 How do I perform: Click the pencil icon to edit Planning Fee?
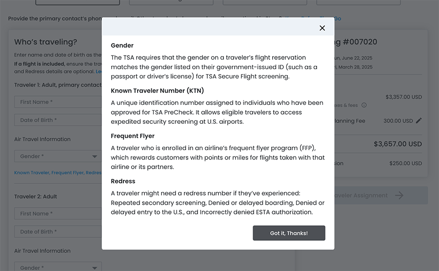[x=419, y=121]
